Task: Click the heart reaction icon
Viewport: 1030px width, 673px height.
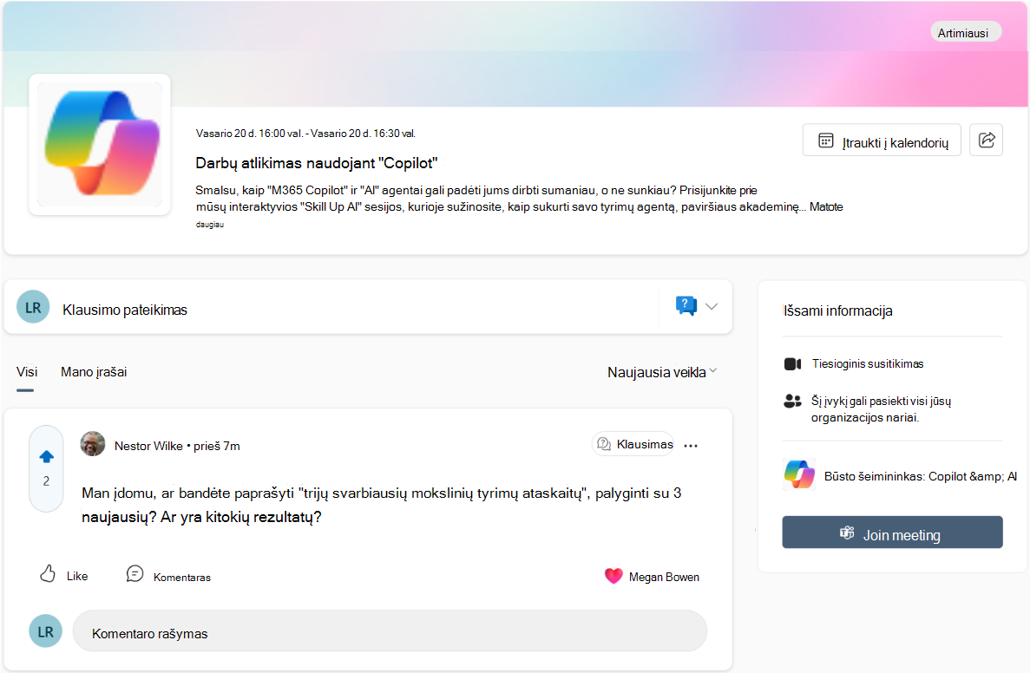Action: point(613,576)
